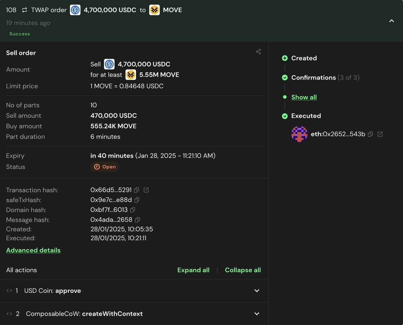
Task: Click code icon beside ComposableCoW action
Action: pos(9,314)
